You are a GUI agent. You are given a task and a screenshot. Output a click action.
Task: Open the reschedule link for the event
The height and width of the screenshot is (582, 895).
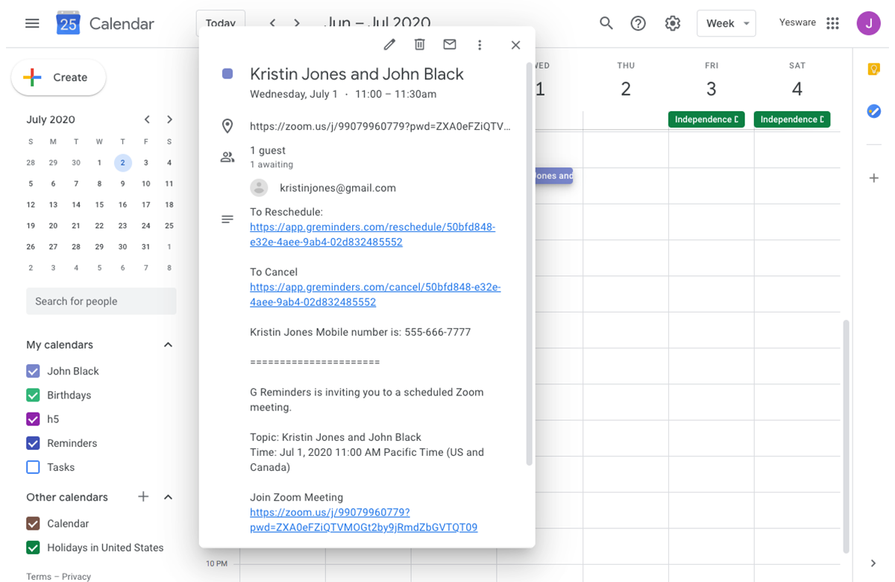coord(372,234)
